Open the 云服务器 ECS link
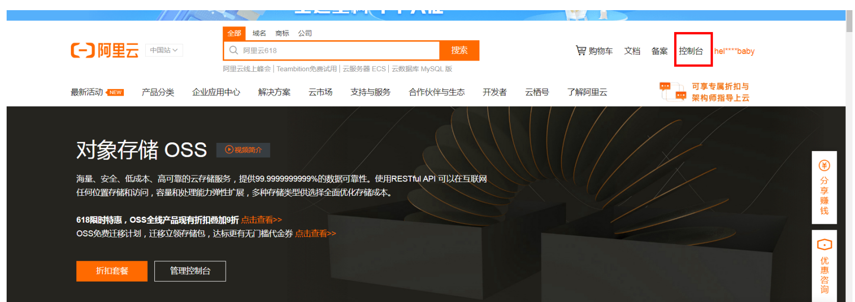 pos(364,69)
